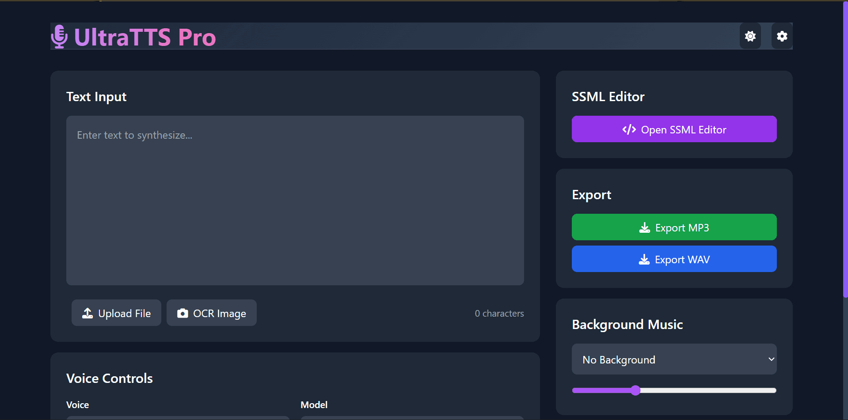Click the microphone logo icon

[59, 37]
